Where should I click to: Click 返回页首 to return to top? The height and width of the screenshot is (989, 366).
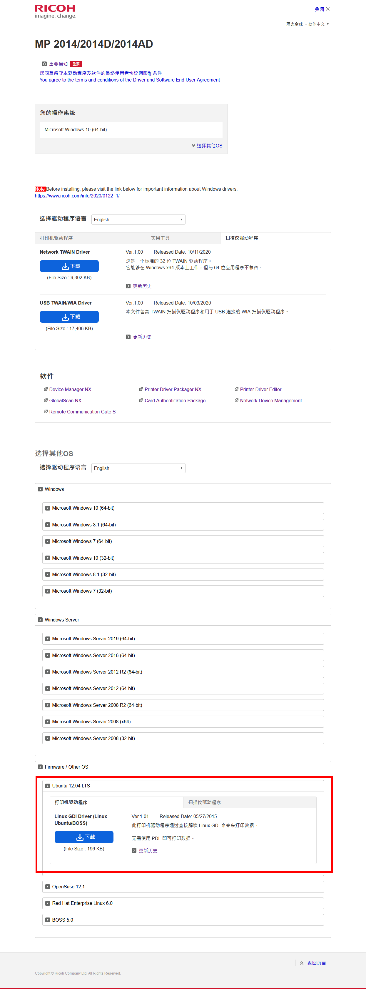pos(313,963)
